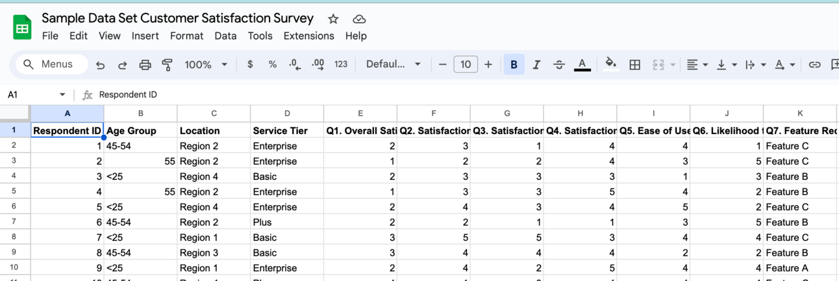Open the Data menu
Image resolution: width=839 pixels, height=281 pixels.
225,36
